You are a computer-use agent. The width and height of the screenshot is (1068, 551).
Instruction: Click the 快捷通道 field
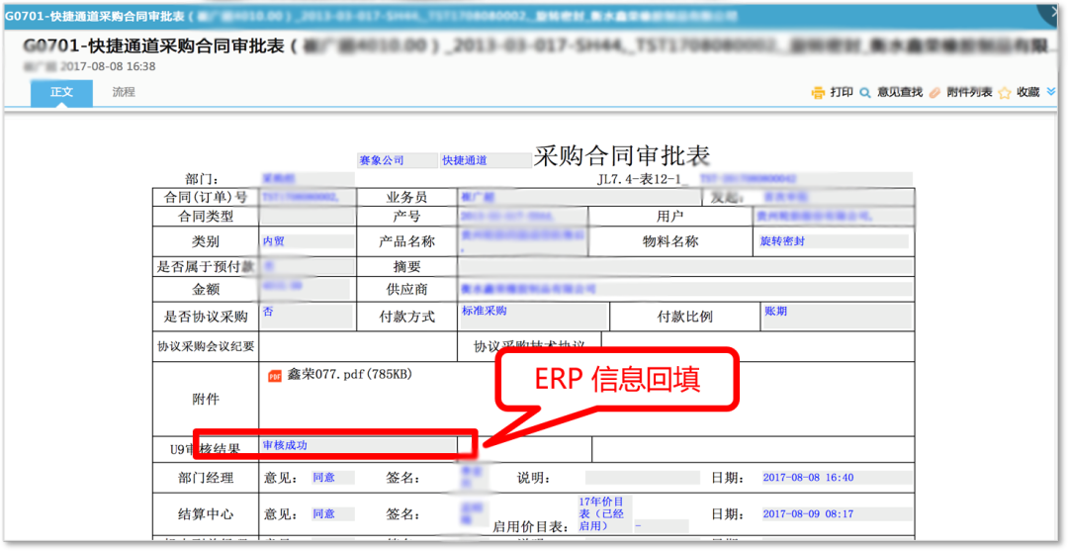(x=486, y=160)
